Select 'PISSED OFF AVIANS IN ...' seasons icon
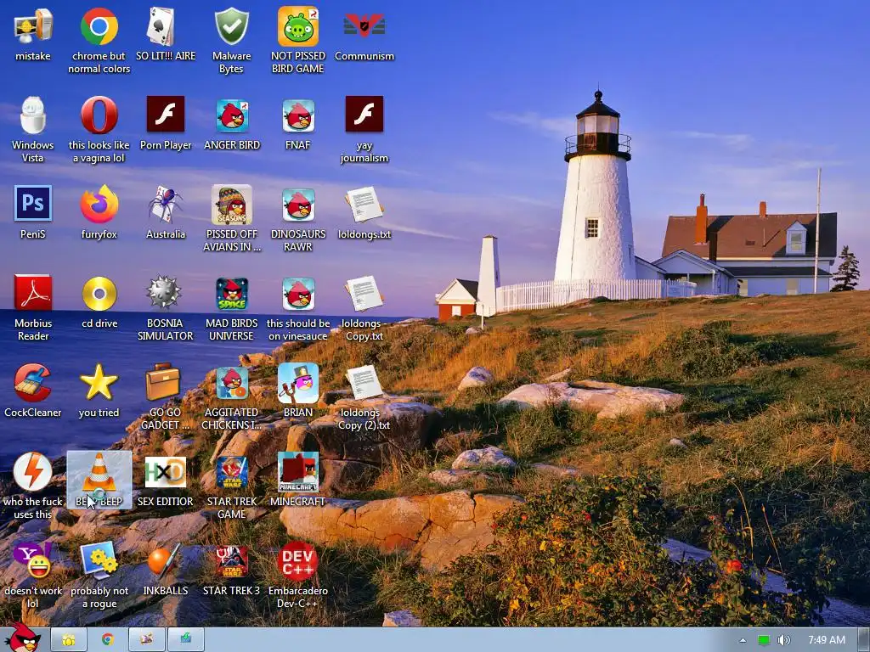This screenshot has height=652, width=870. (x=231, y=205)
